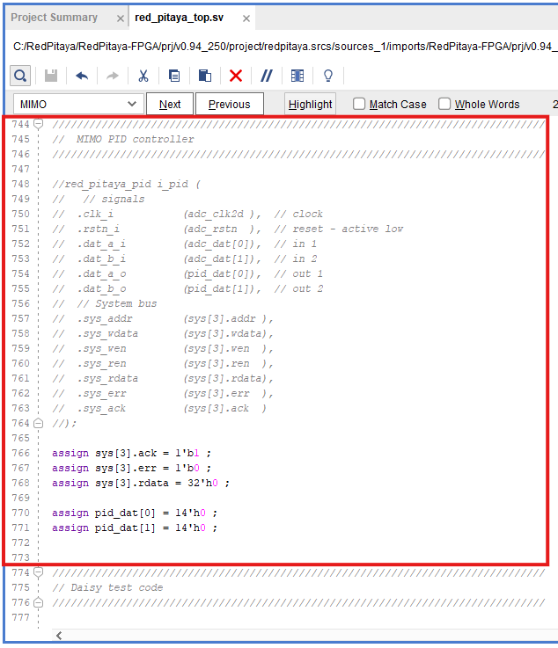Viewport: 558px width, 648px height.
Task: Click the '//red_pitaya_pid i_pid (' line
Action: click(x=126, y=184)
